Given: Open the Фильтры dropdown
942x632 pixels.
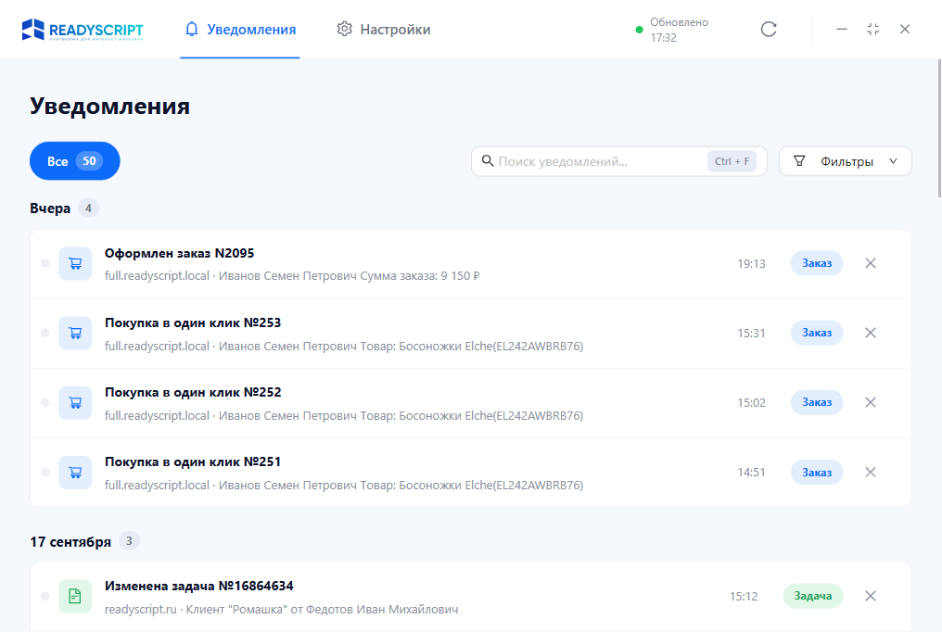Looking at the screenshot, I should pos(846,161).
